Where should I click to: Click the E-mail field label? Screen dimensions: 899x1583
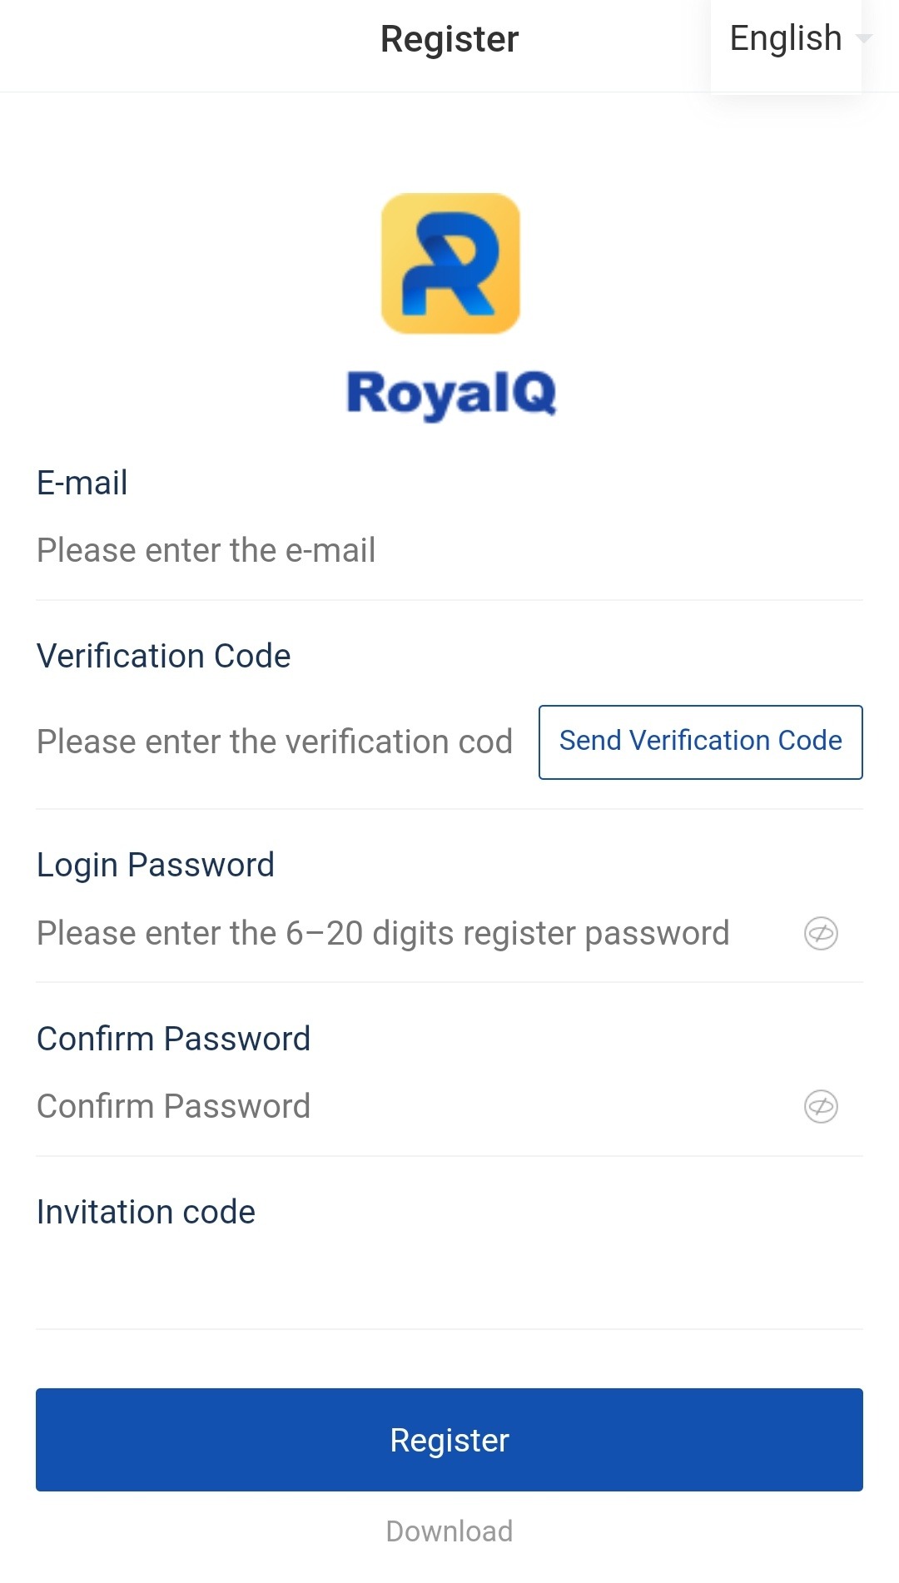click(81, 483)
